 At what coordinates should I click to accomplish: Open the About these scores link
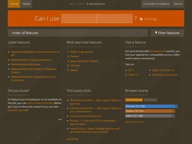(x=135, y=122)
